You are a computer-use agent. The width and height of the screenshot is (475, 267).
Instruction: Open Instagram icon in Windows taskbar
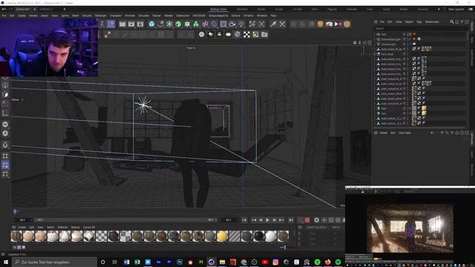(x=275, y=262)
